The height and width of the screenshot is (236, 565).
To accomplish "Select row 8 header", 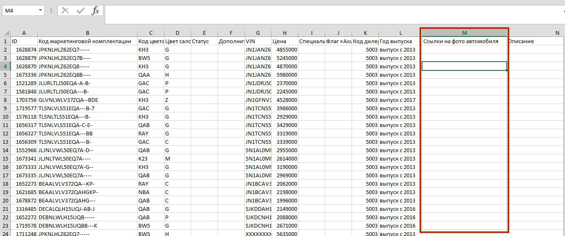I will coord(5,100).
